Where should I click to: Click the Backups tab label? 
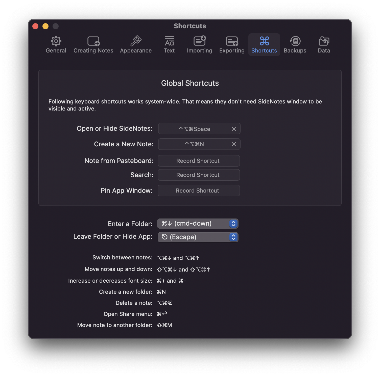[295, 51]
